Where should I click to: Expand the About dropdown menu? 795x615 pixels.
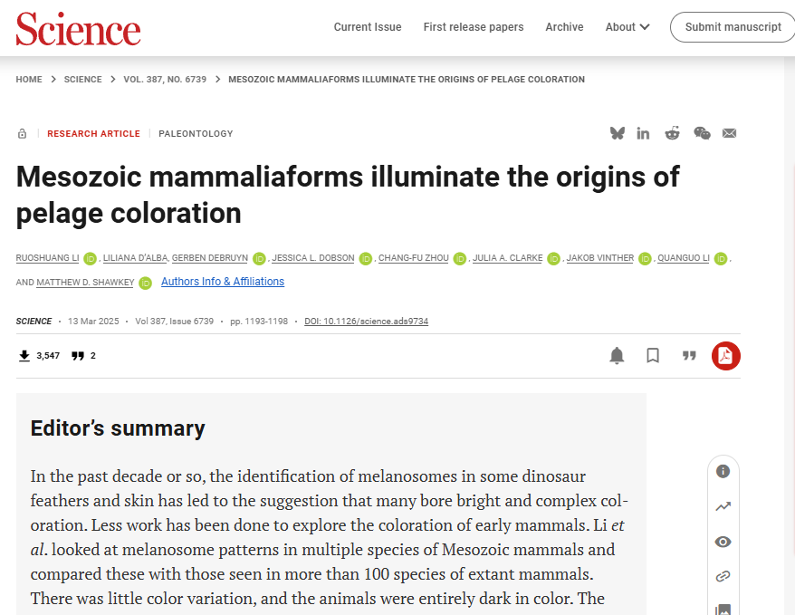tap(627, 27)
